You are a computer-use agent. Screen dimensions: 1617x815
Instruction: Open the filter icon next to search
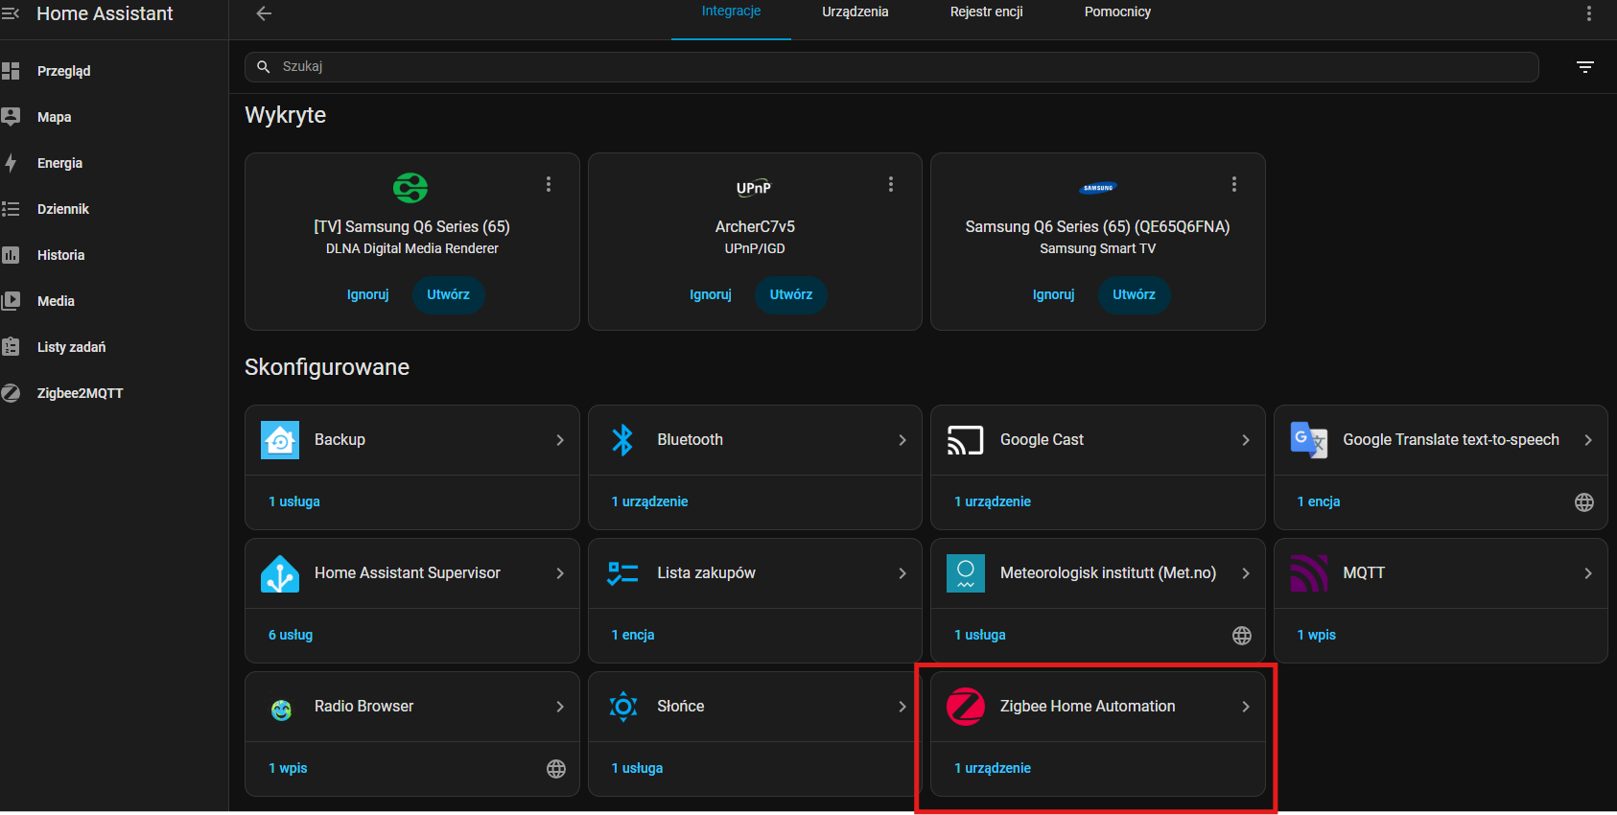(1584, 67)
